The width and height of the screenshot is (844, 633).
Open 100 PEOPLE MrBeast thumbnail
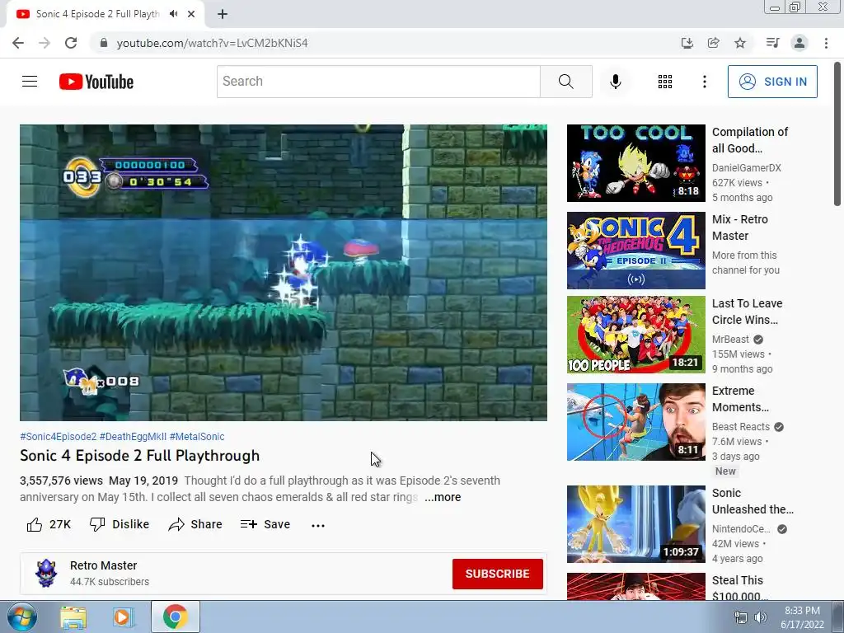click(635, 335)
